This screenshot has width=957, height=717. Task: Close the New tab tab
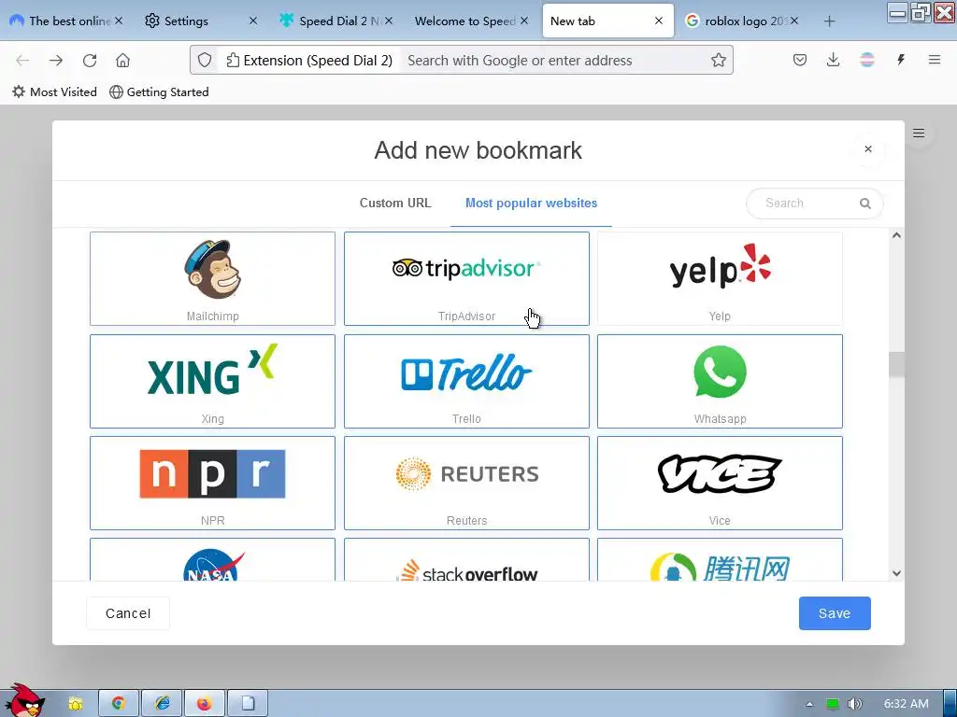659,21
